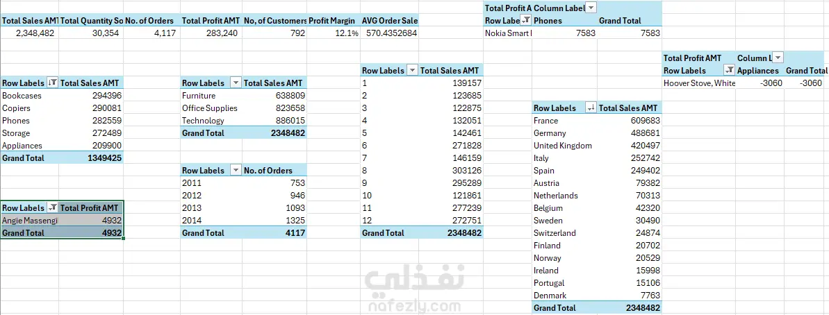The width and height of the screenshot is (829, 315).
Task: Click the filter icon on the Angie Massengi table
Action: coord(53,208)
